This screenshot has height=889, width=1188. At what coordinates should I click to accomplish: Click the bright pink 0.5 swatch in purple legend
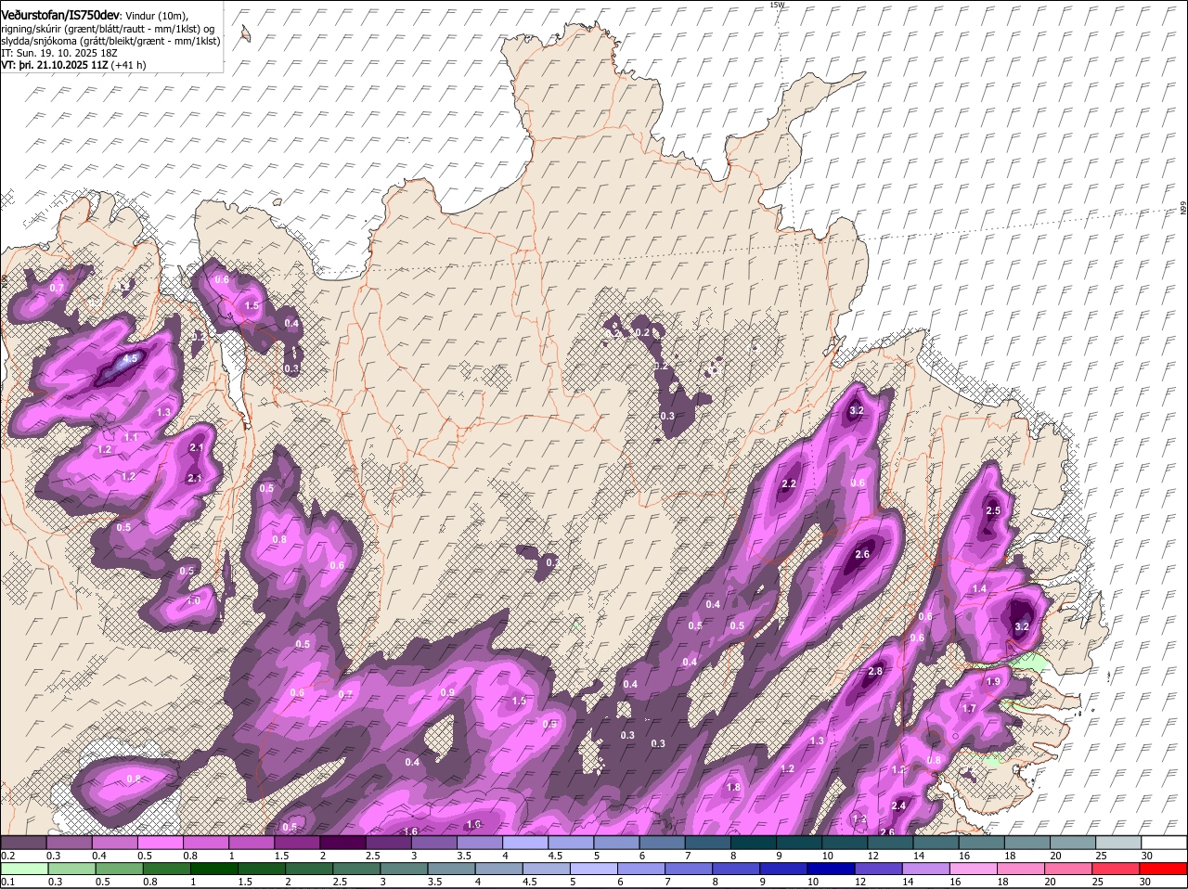coord(160,843)
